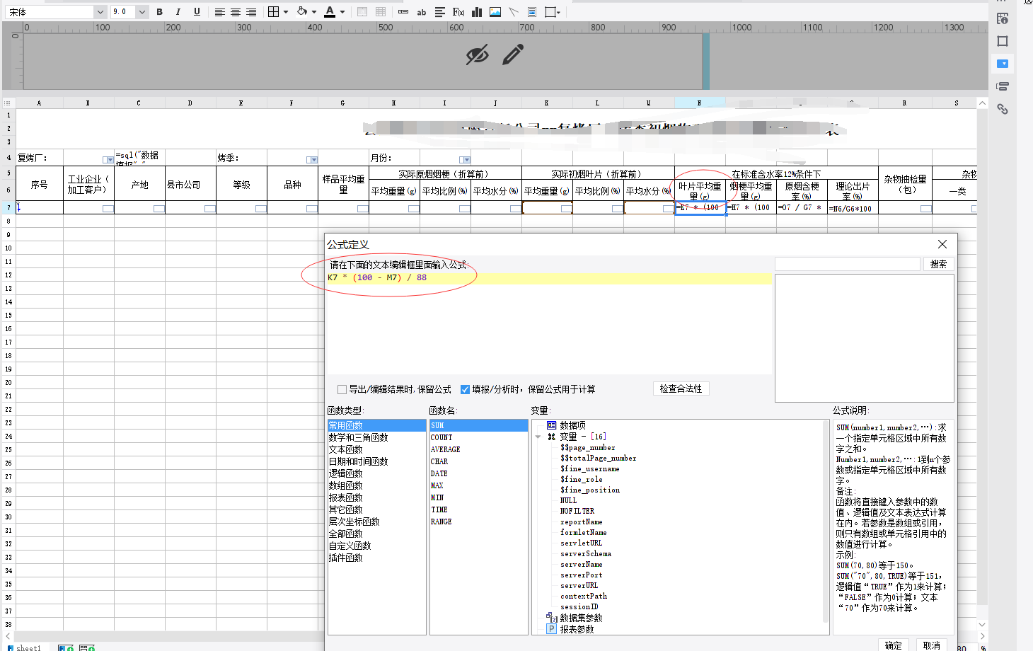The height and width of the screenshot is (651, 1033).
Task: Open the hyperlink panel in right sidebar
Action: [1003, 109]
